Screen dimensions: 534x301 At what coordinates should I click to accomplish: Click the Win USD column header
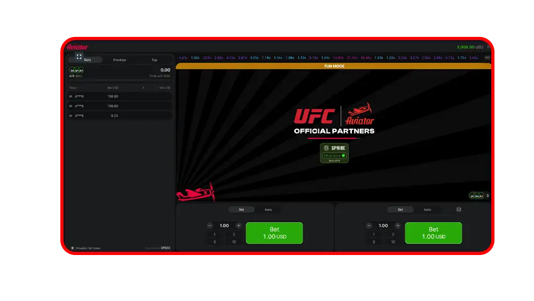pyautogui.click(x=165, y=88)
